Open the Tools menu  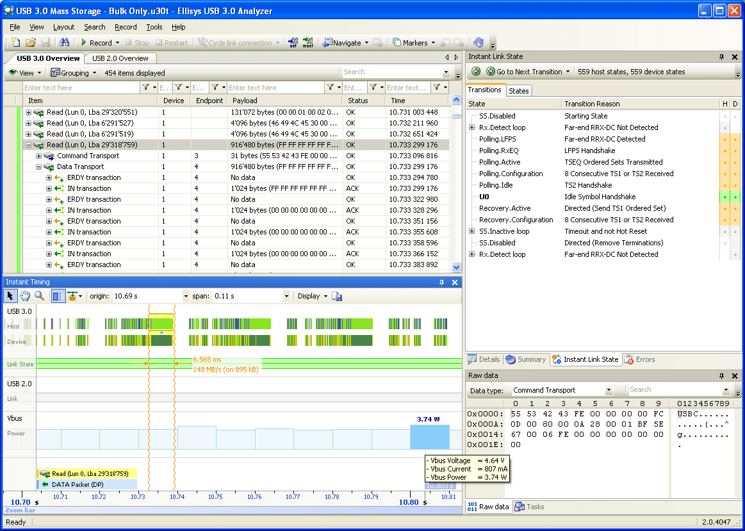click(x=154, y=27)
